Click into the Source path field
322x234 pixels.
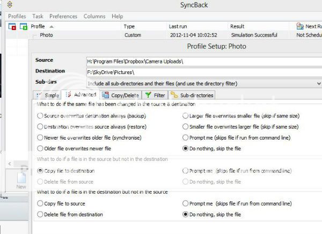click(204, 61)
